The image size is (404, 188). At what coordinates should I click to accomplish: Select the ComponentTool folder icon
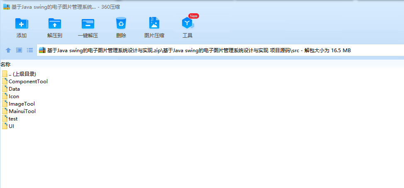pyautogui.click(x=5, y=82)
